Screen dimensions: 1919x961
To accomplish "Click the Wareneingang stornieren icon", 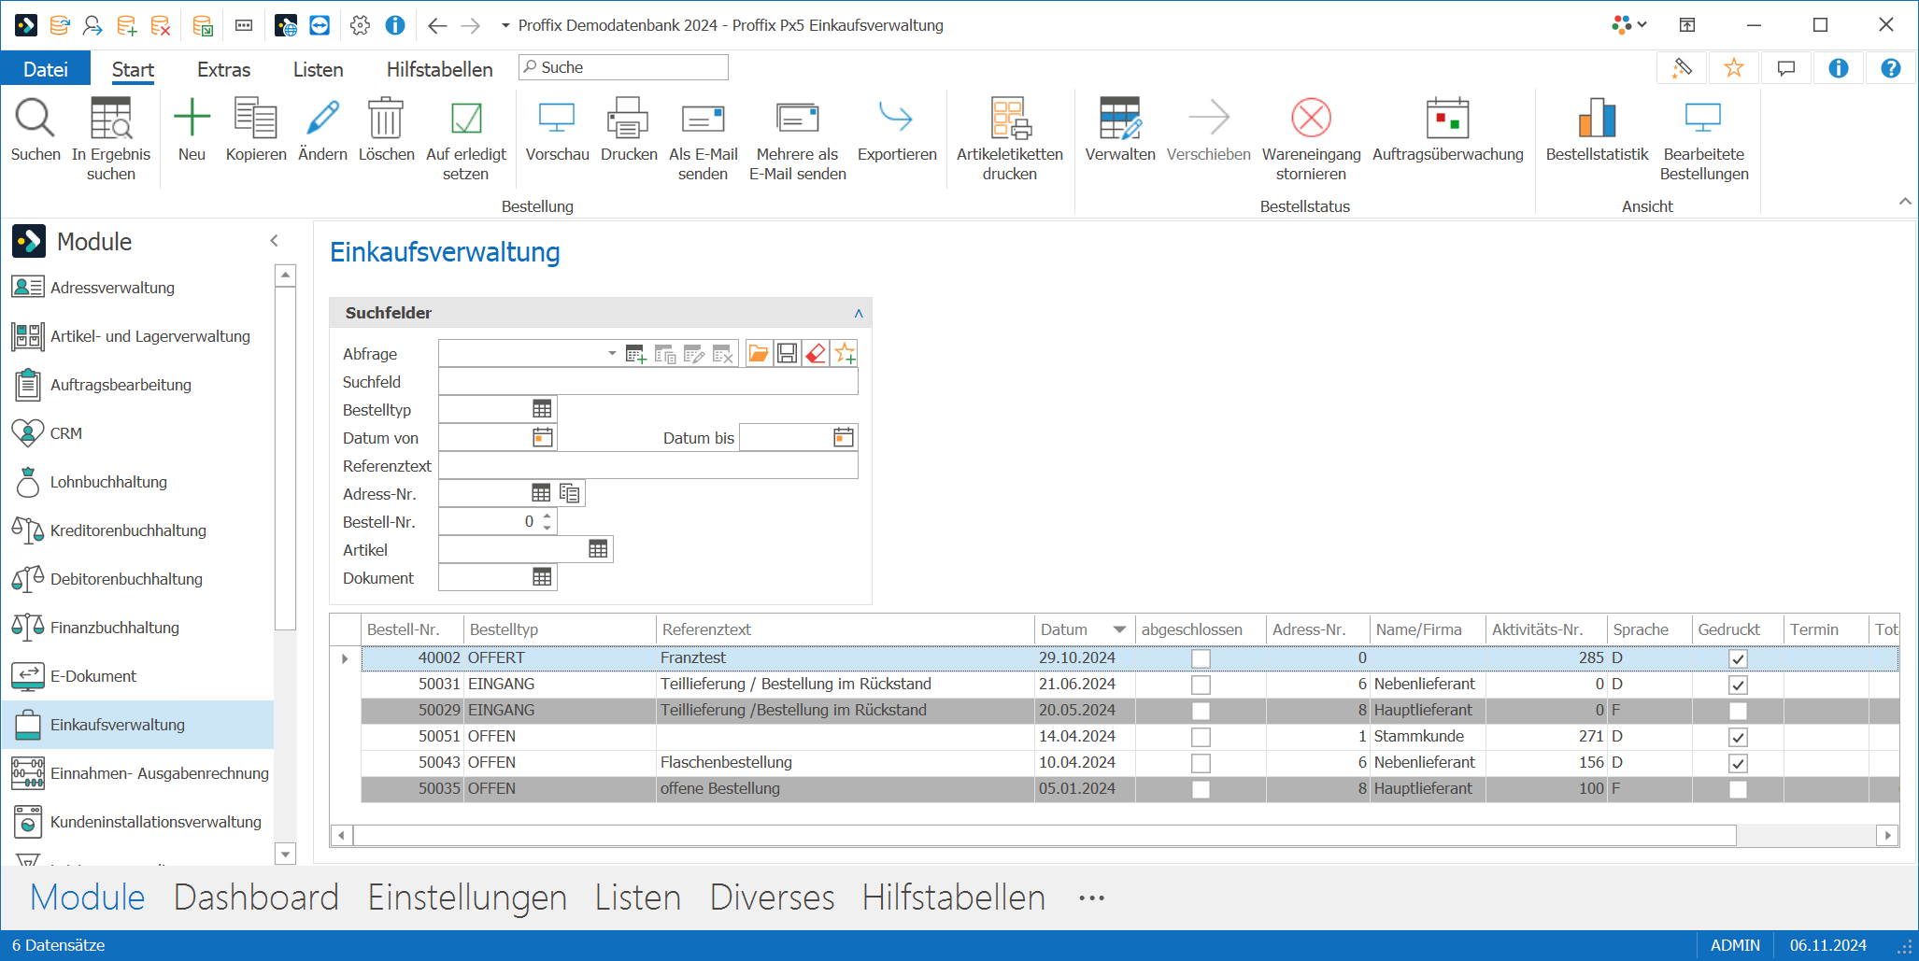I will (1311, 119).
